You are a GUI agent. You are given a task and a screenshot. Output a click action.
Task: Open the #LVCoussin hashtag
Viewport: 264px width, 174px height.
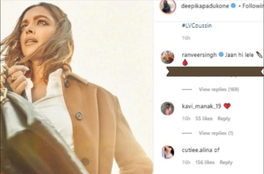(197, 26)
